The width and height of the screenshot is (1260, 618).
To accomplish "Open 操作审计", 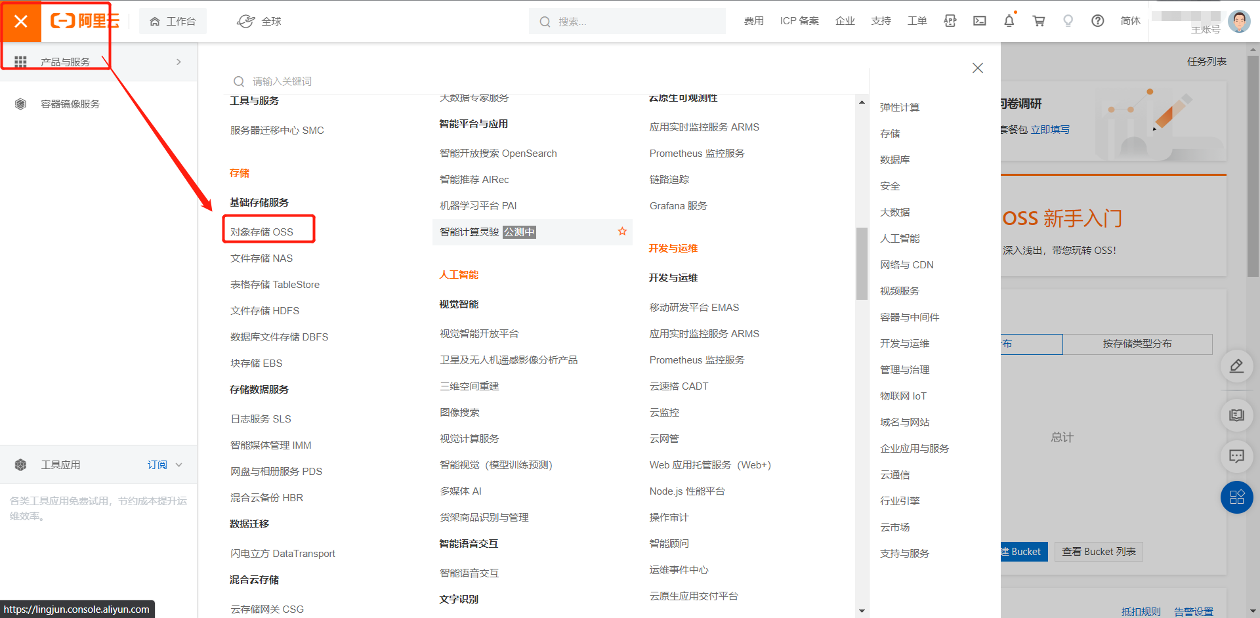I will (669, 517).
